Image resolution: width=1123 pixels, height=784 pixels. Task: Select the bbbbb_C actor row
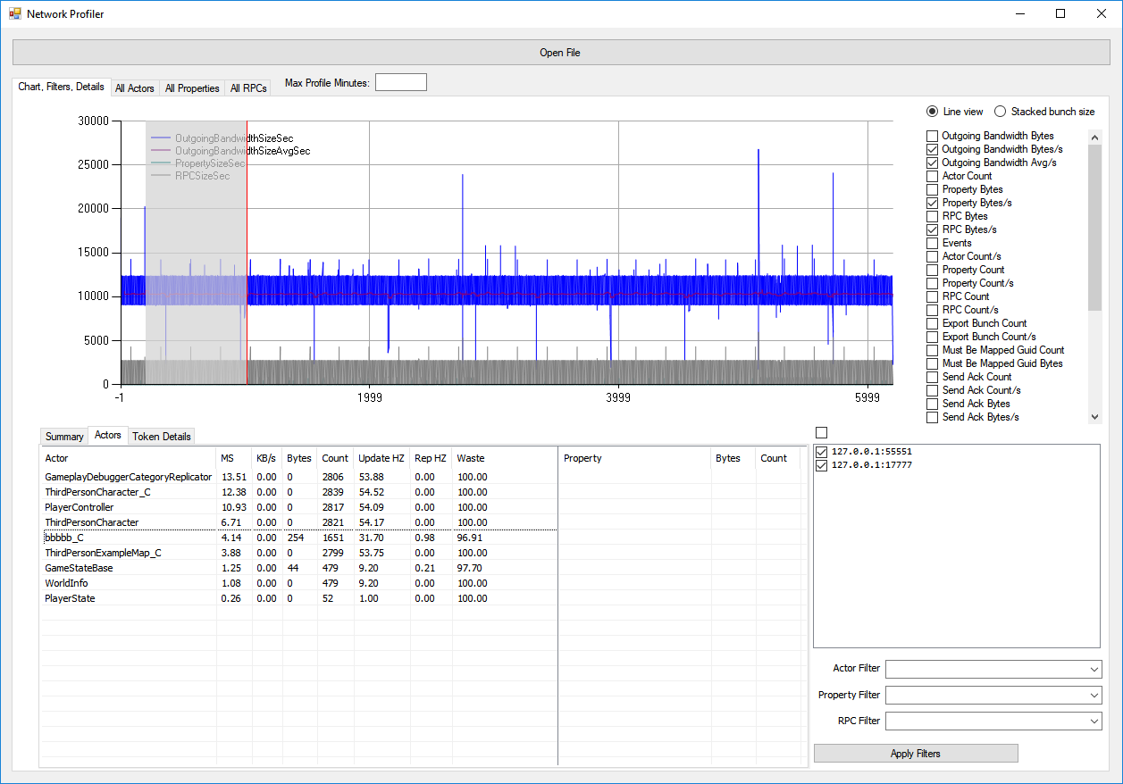(298, 538)
